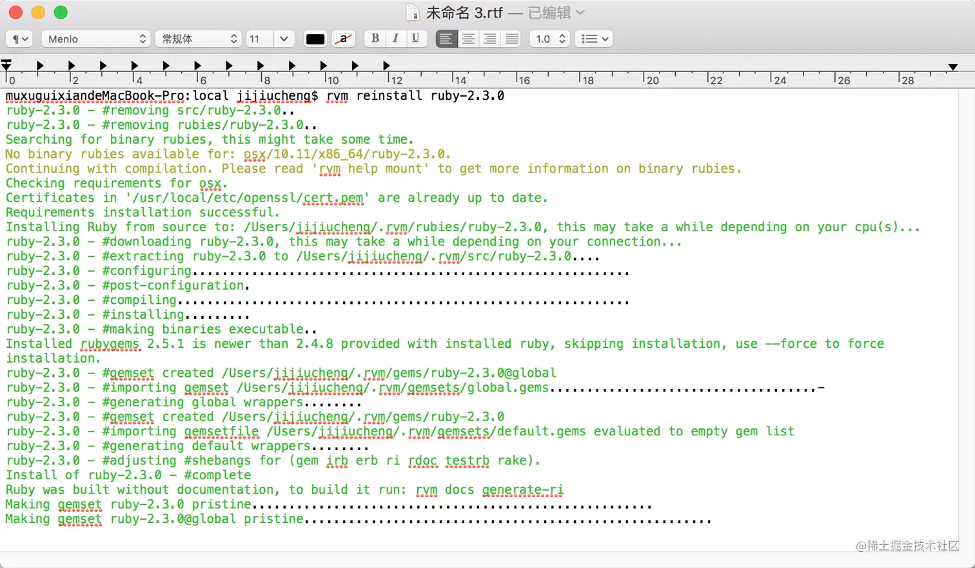The image size is (975, 568).
Task: Click 'Ruby was built without documentation' line
Action: 284,490
